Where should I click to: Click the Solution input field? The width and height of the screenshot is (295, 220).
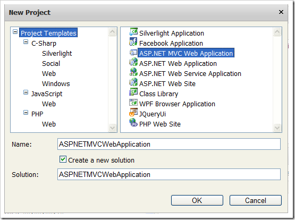click(169, 174)
